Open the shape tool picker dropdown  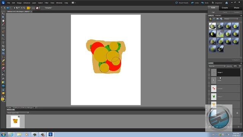10,8
